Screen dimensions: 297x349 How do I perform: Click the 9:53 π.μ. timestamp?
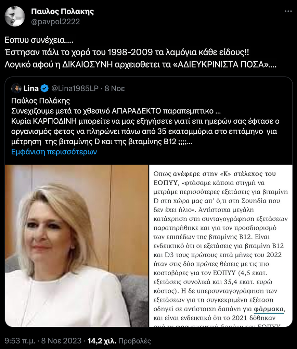pyautogui.click(x=20, y=341)
